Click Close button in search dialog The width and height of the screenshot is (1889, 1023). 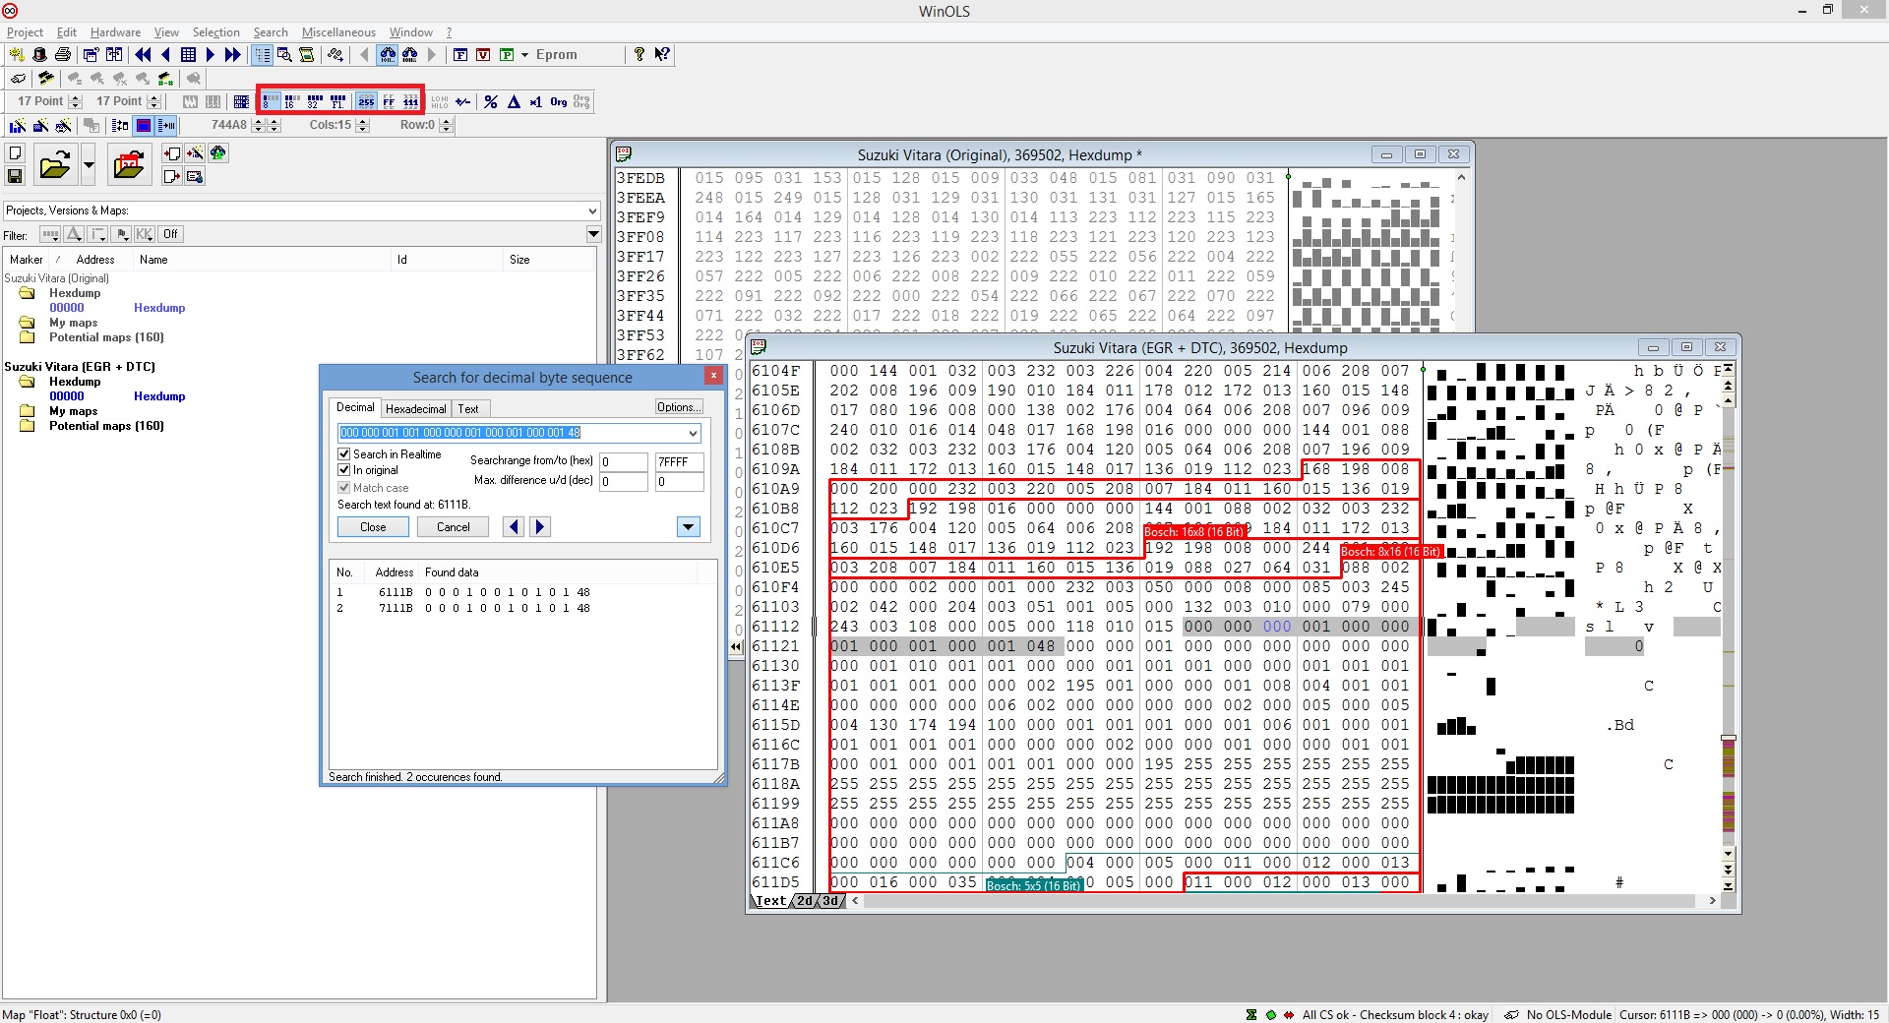click(x=373, y=527)
